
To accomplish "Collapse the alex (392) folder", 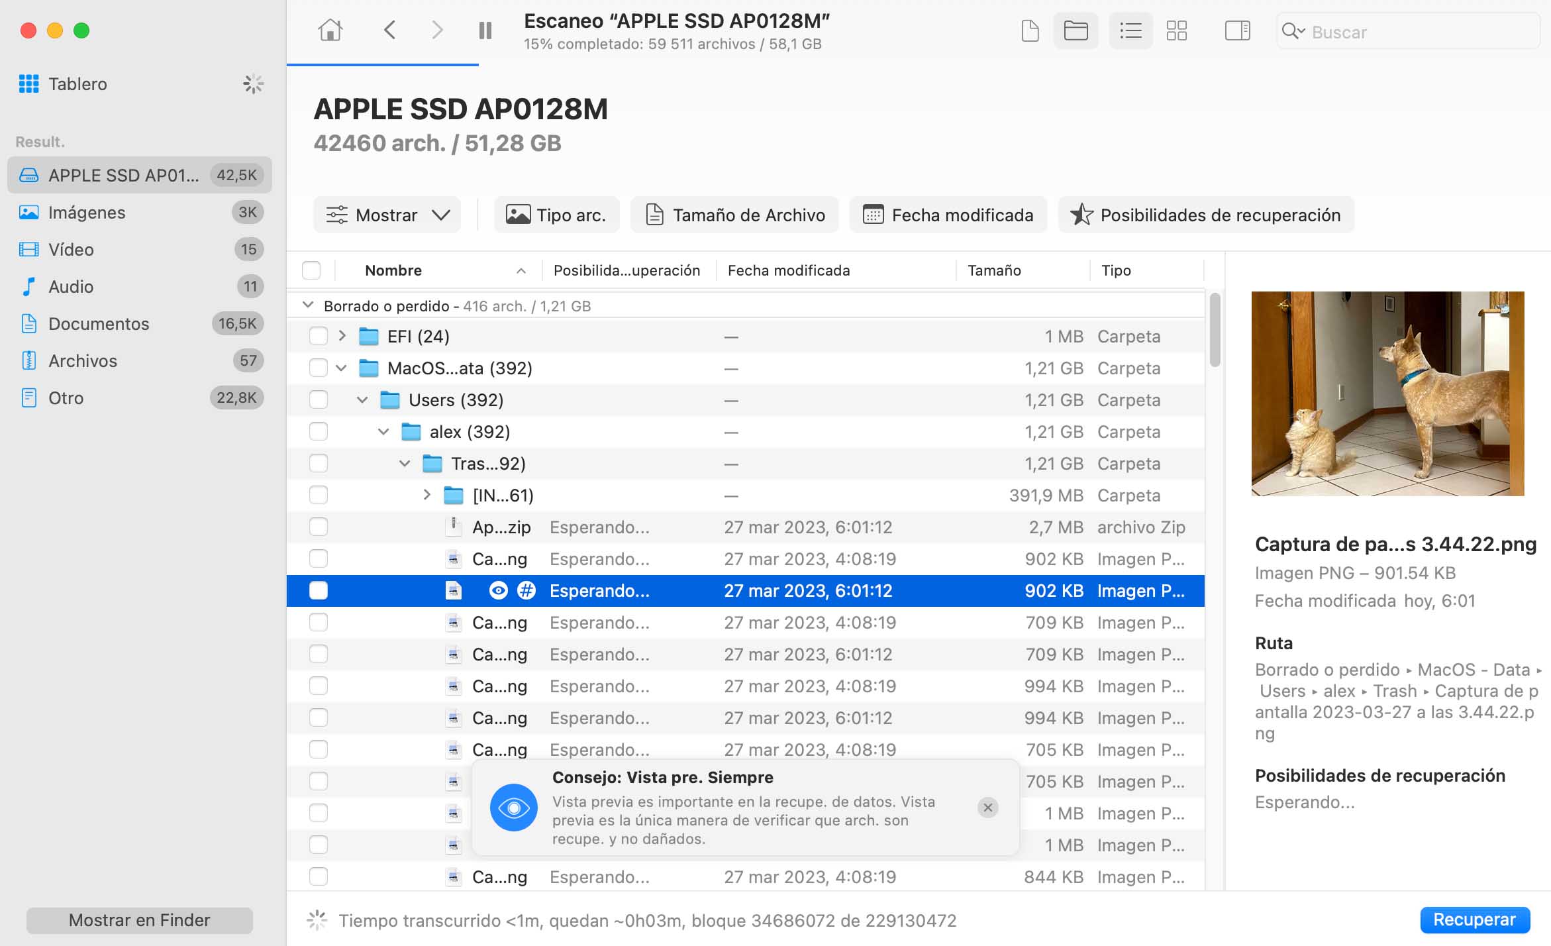I will pyautogui.click(x=383, y=431).
